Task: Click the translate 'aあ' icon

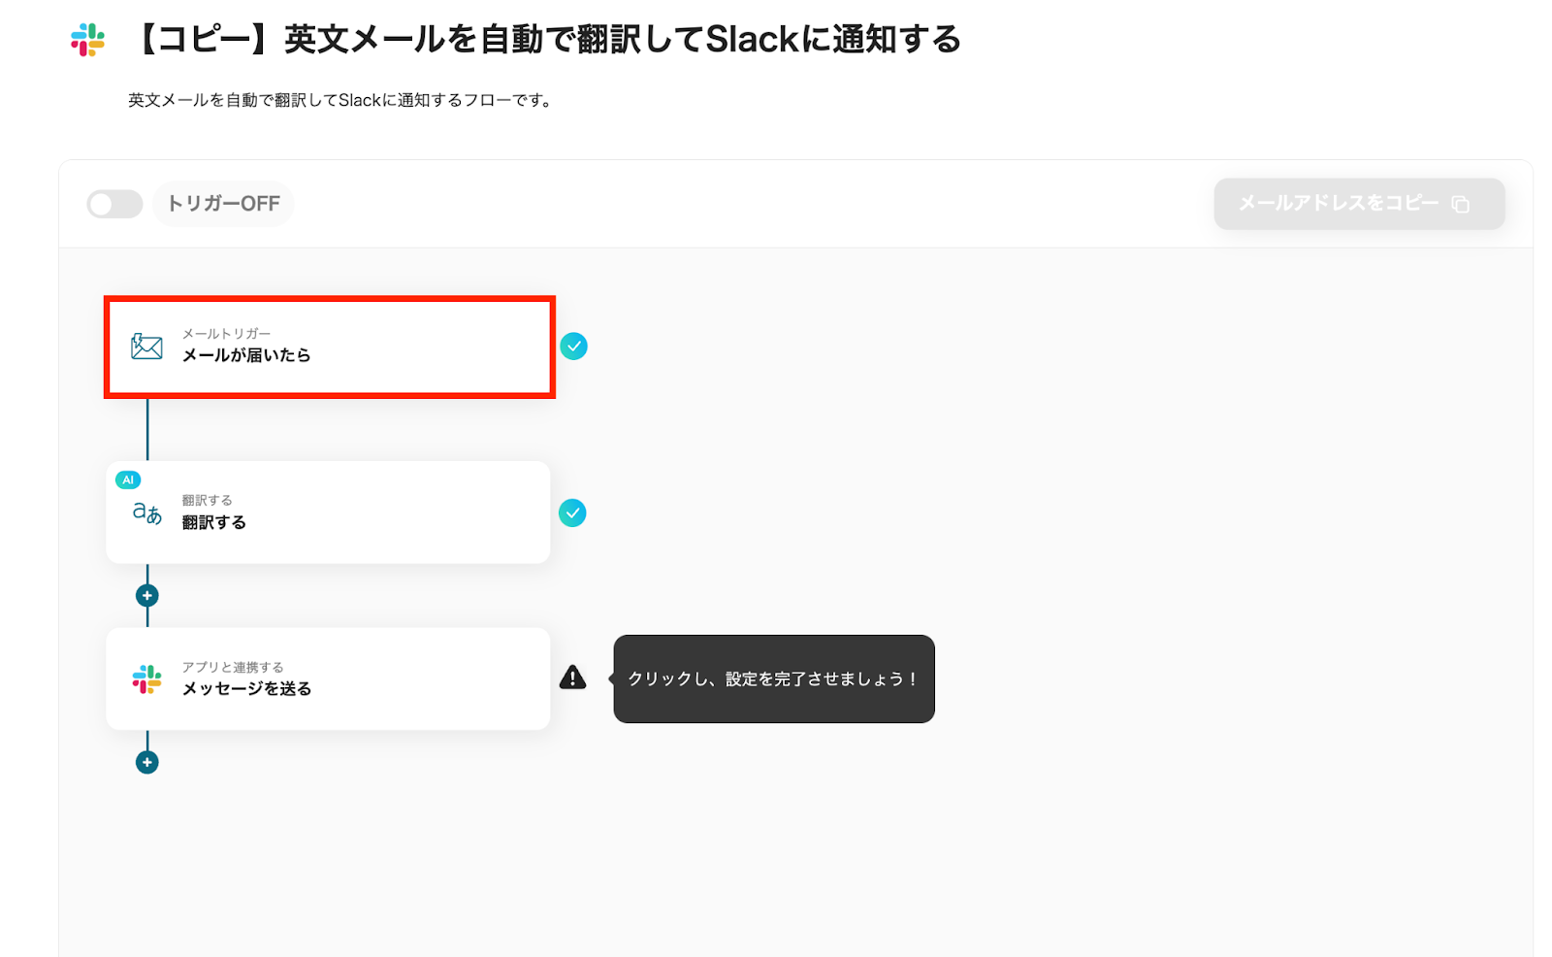Action: 146,512
